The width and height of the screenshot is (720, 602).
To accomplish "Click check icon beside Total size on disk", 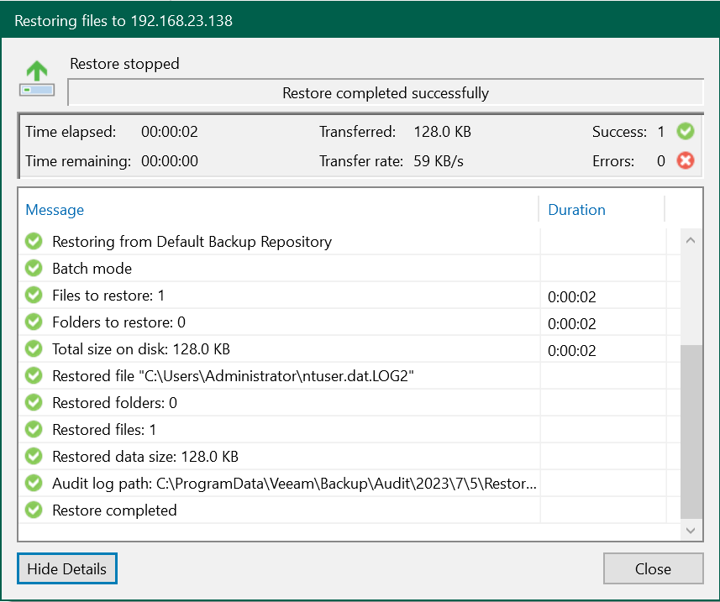I will point(34,348).
